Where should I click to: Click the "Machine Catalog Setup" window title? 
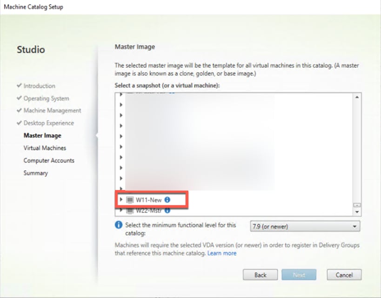(x=33, y=7)
